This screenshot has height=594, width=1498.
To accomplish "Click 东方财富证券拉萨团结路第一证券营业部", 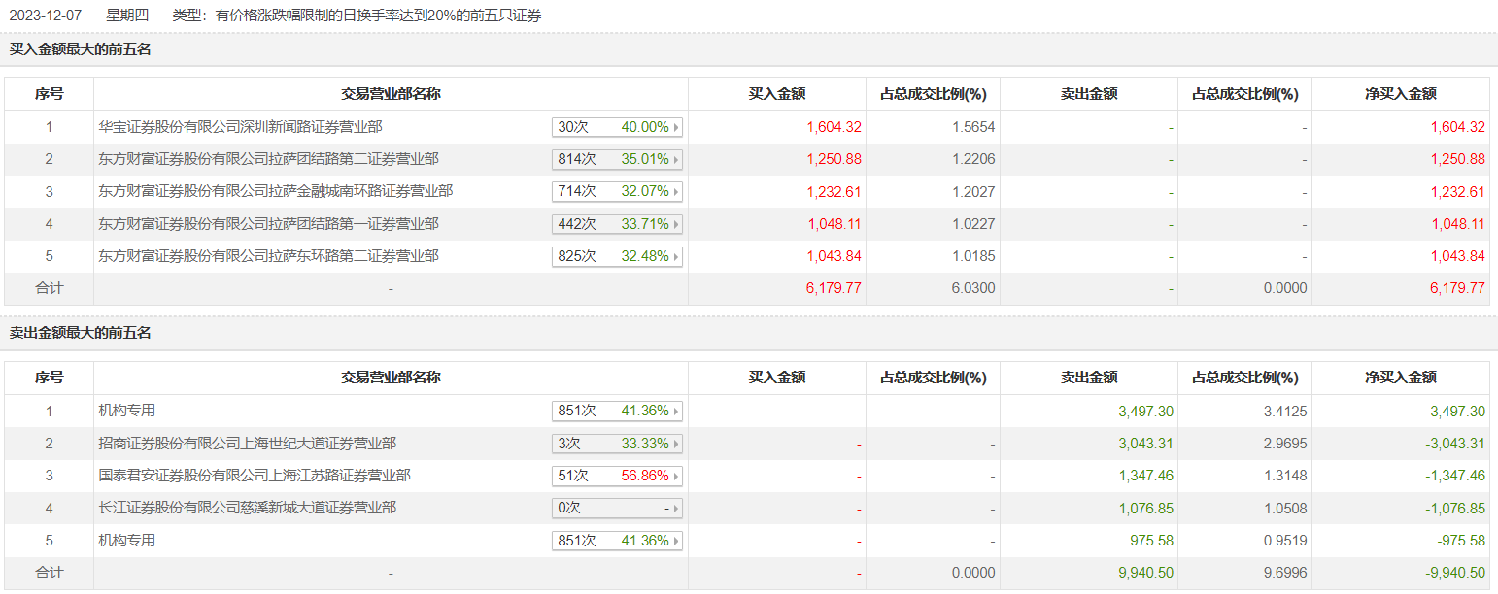I will [268, 224].
